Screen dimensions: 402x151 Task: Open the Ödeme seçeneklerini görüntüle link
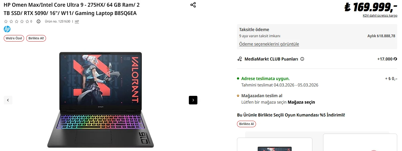click(x=269, y=44)
